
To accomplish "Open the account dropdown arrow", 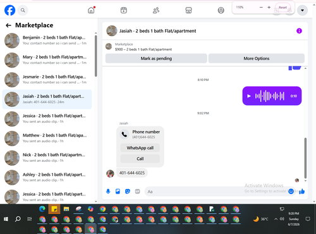I will pyautogui.click(x=302, y=10).
